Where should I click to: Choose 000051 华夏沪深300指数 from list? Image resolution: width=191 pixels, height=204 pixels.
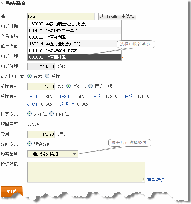(x=74, y=50)
